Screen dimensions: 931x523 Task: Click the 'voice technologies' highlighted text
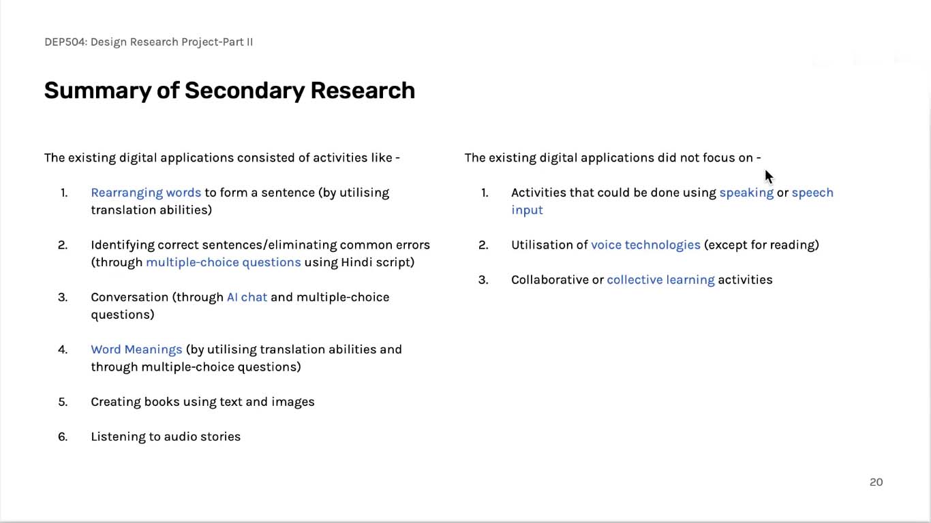tap(645, 245)
